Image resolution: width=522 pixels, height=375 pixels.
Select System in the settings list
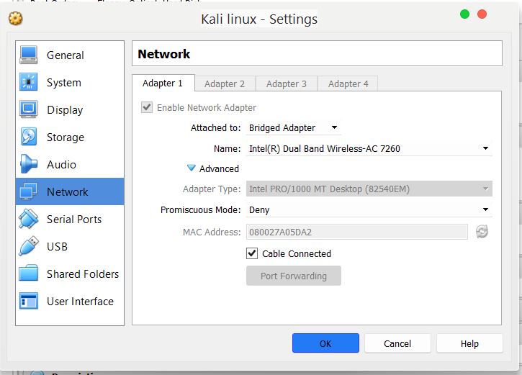[70, 82]
